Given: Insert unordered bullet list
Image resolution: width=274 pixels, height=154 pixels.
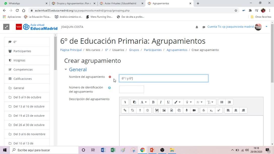Looking at the screenshot, I should click(x=222, y=102).
